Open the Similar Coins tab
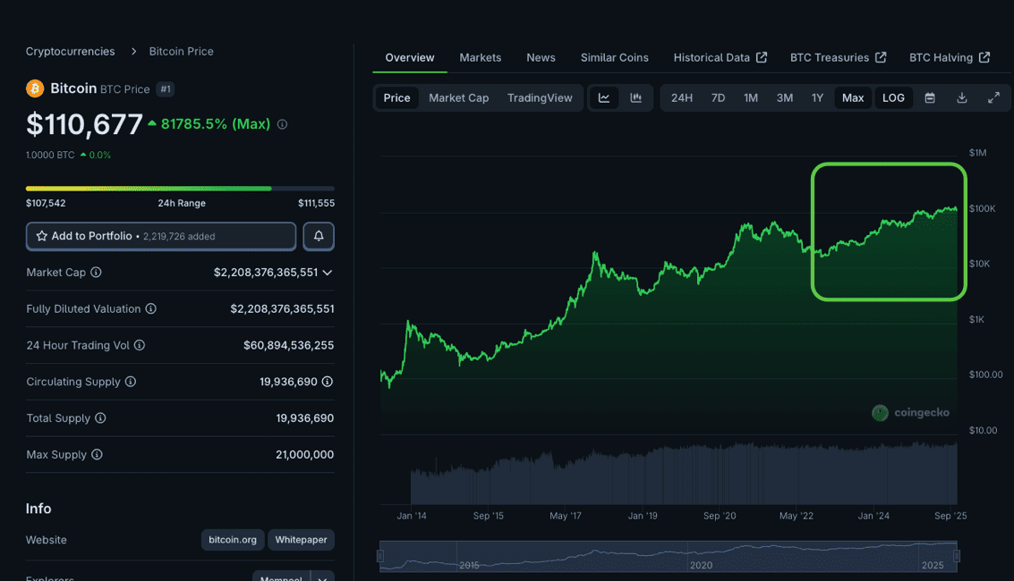Screen dimensions: 1014x581 (614, 57)
